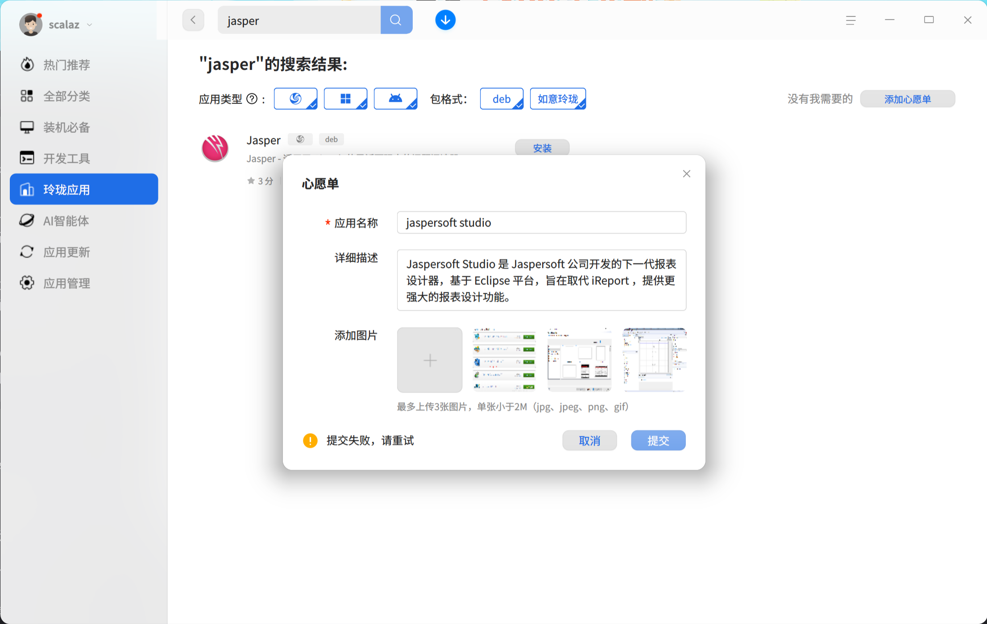Close the 心愿单 dialog

[x=686, y=174]
